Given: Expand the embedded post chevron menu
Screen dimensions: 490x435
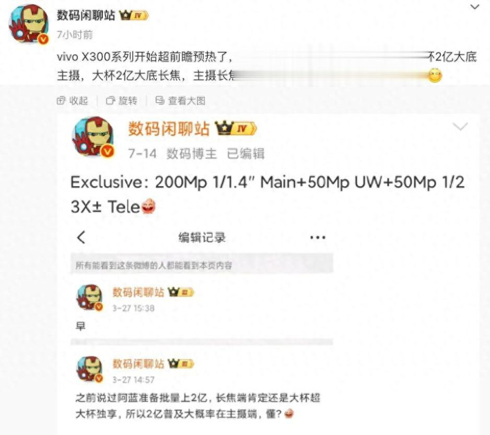Looking at the screenshot, I should [460, 127].
